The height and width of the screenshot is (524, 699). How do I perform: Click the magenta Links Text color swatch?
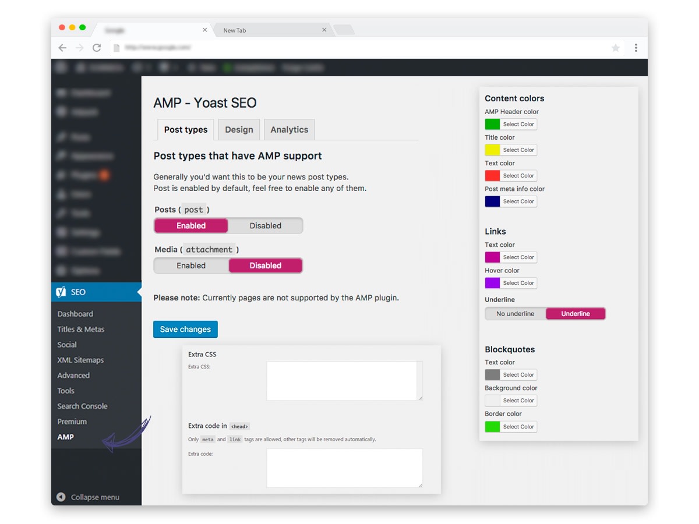point(492,257)
